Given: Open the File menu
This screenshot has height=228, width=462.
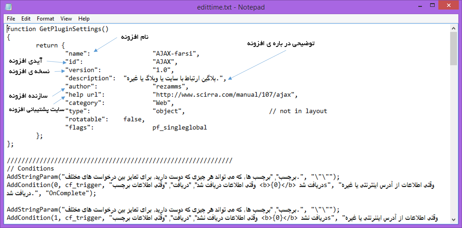Looking at the screenshot, I should [11, 19].
